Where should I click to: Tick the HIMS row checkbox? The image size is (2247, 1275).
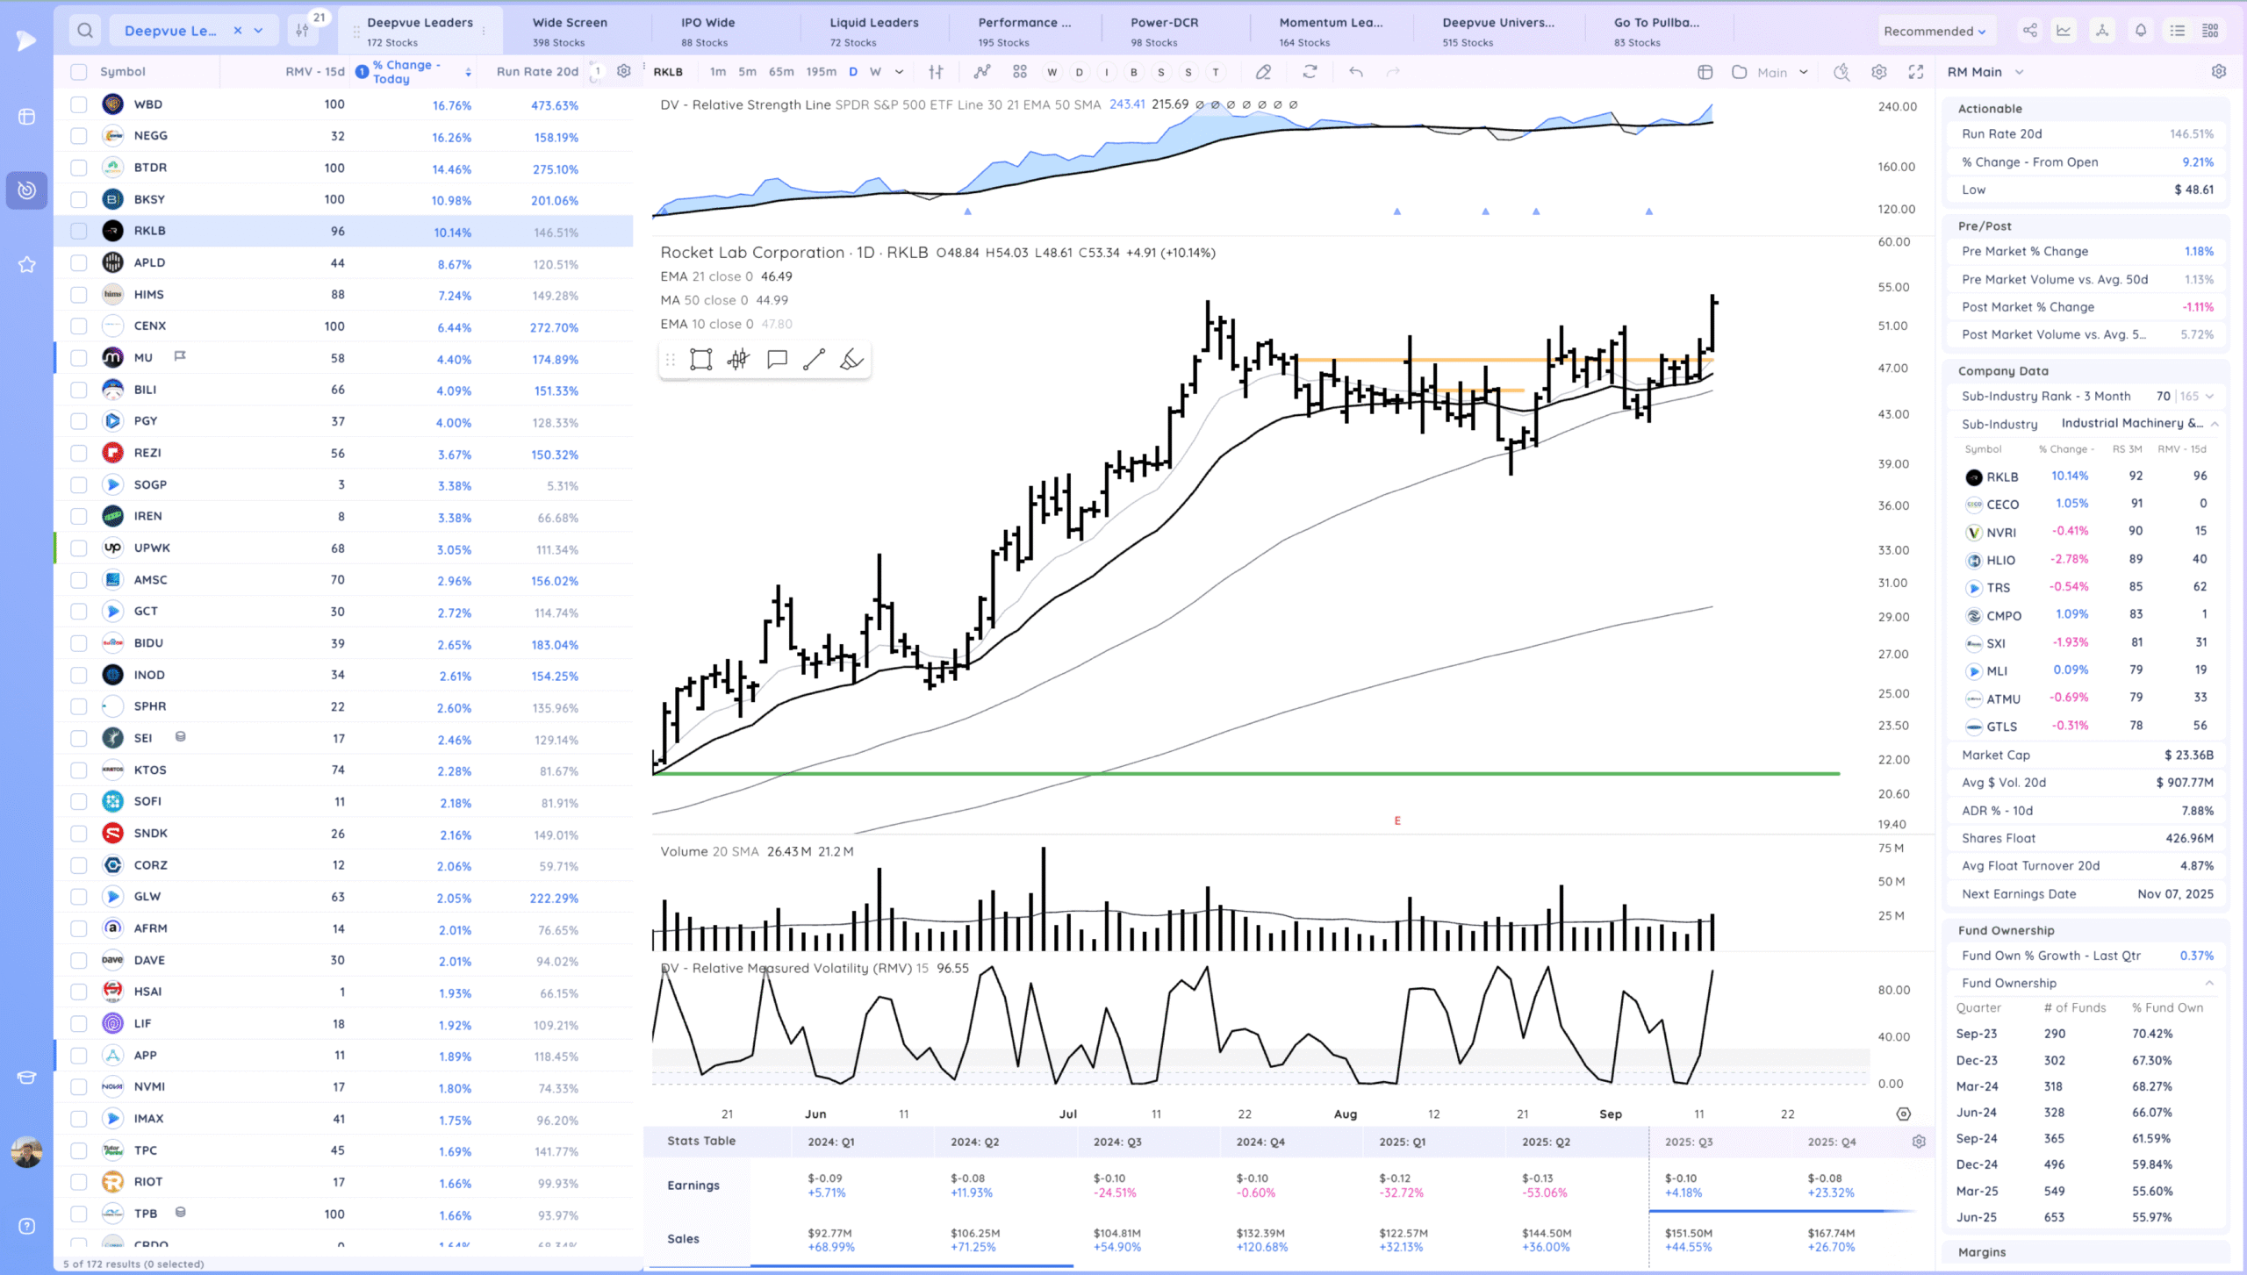pos(79,295)
